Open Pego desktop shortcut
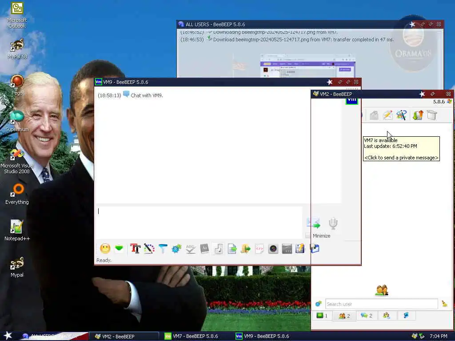The image size is (455, 341). pos(17,85)
